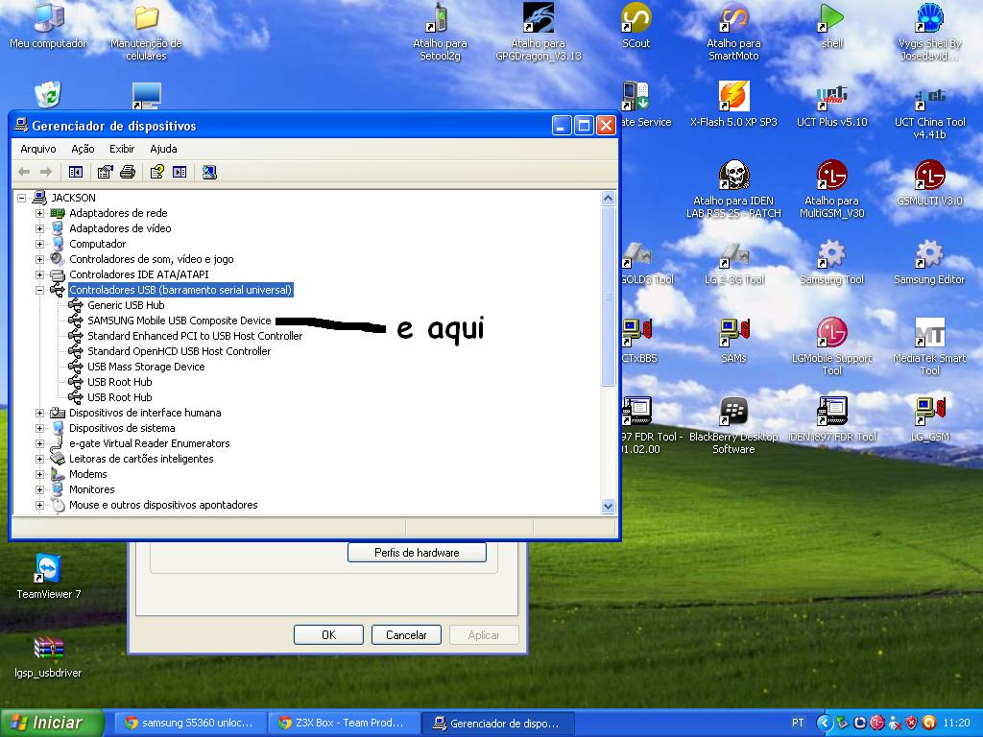Expand Leitoras de cartões inteligentes
Image resolution: width=983 pixels, height=737 pixels.
(39, 459)
